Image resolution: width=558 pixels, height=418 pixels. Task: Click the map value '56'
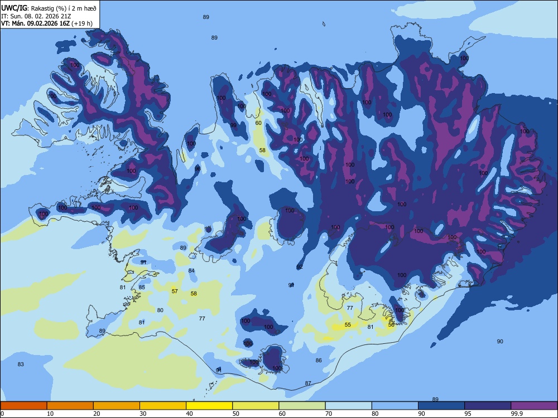pyautogui.click(x=391, y=325)
